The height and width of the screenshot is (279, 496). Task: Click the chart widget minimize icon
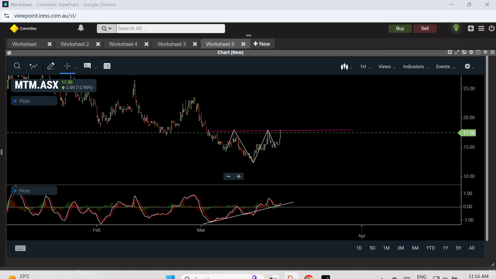click(471, 52)
